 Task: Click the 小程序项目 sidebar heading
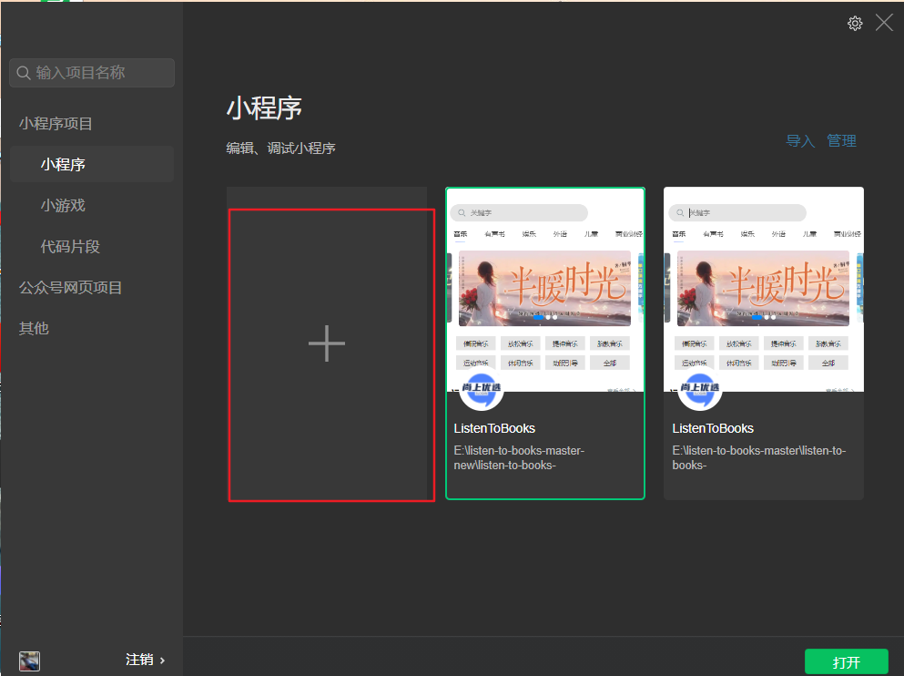coord(56,123)
